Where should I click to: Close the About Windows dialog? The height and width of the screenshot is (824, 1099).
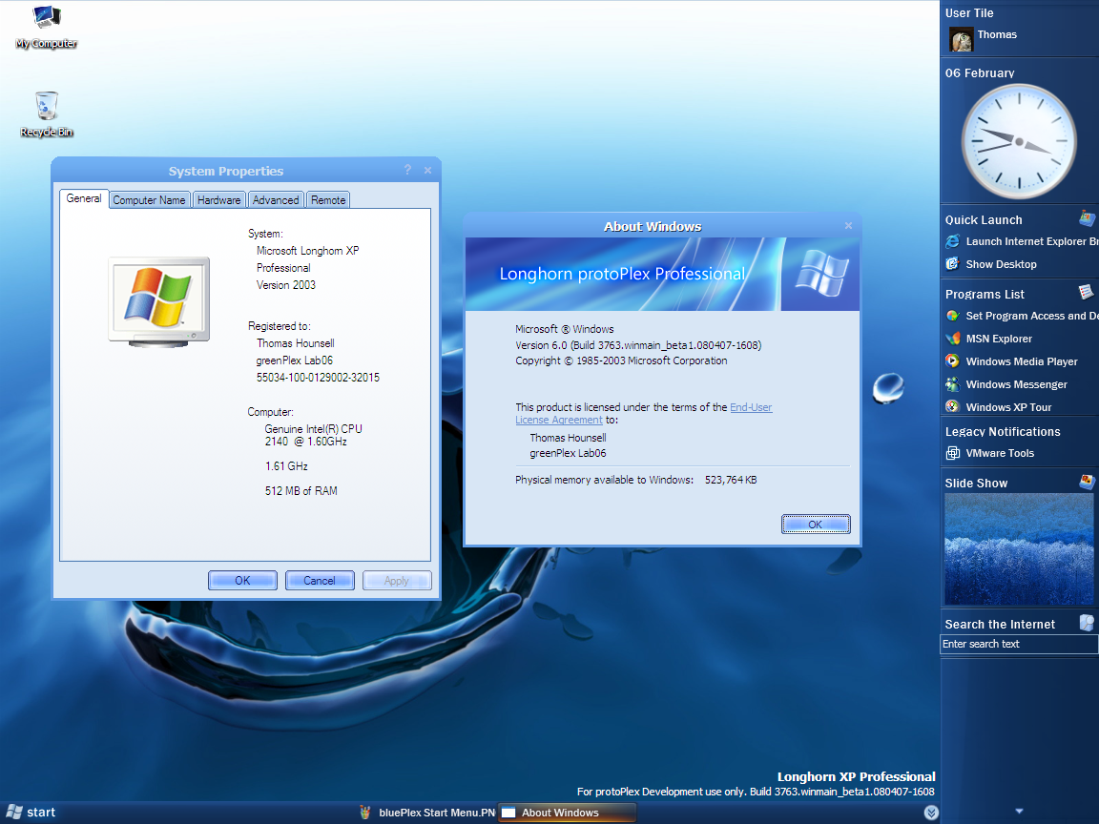point(848,226)
